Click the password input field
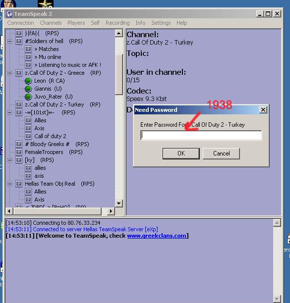This screenshot has height=303, width=290. [201, 136]
